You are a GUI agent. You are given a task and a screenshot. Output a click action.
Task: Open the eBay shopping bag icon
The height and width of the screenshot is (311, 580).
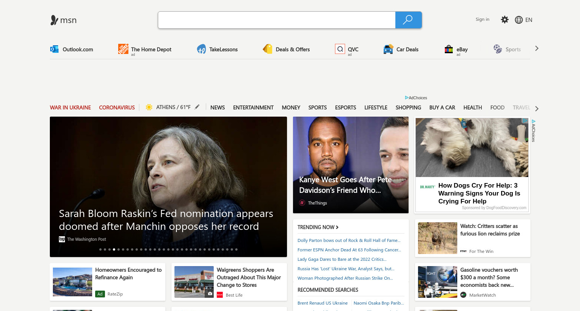coord(449,49)
